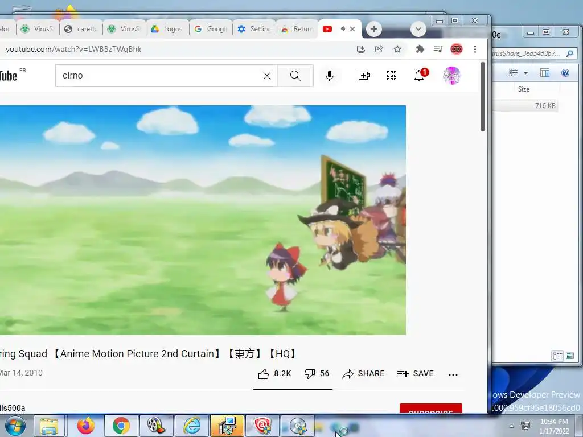Save the video to a playlist
583x437 pixels.
[x=415, y=373]
